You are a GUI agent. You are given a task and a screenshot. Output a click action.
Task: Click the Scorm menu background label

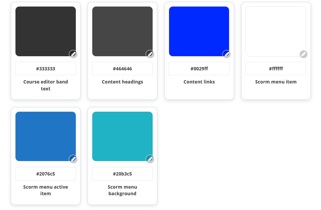[x=122, y=190]
